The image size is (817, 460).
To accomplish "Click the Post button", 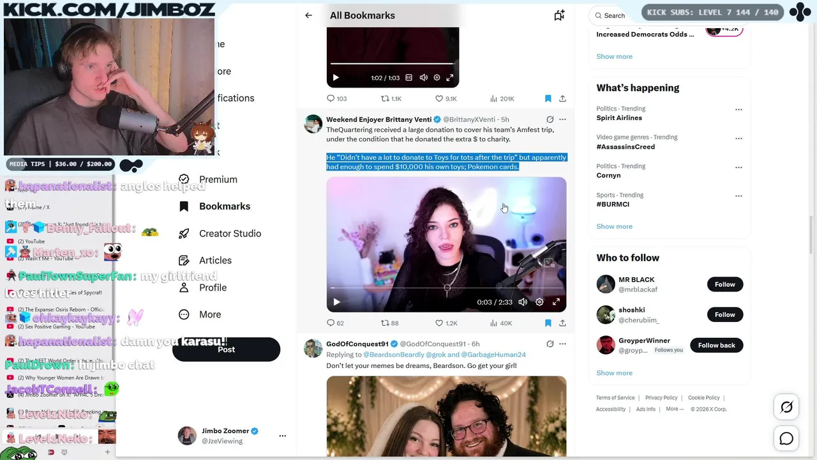I will click(226, 349).
